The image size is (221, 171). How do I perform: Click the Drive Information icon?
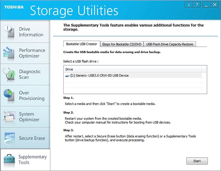(x=9, y=31)
